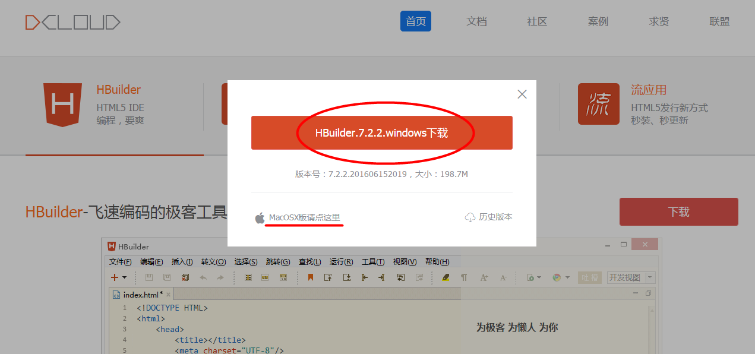The height and width of the screenshot is (354, 755).
Task: Open the 求贤 navigation item
Action: tap(659, 21)
